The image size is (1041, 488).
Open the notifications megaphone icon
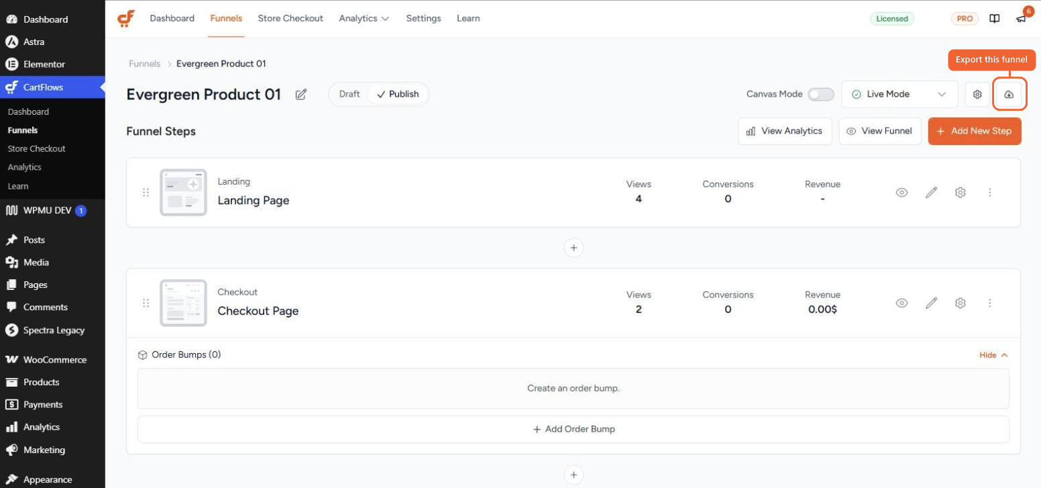(1021, 19)
